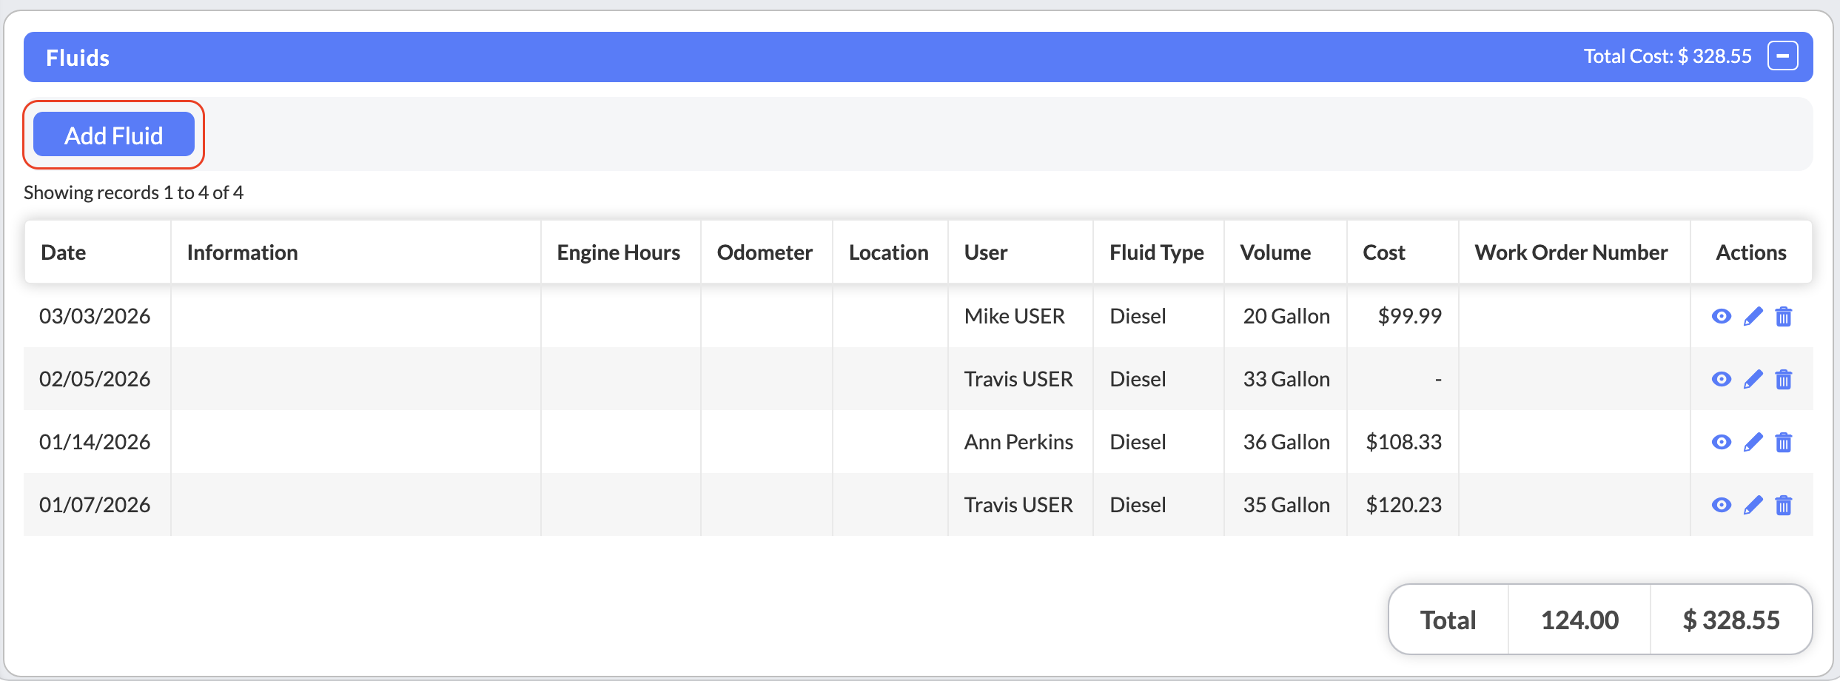This screenshot has height=681, width=1840.
Task: Click the Total Cost text in header
Action: (1668, 56)
